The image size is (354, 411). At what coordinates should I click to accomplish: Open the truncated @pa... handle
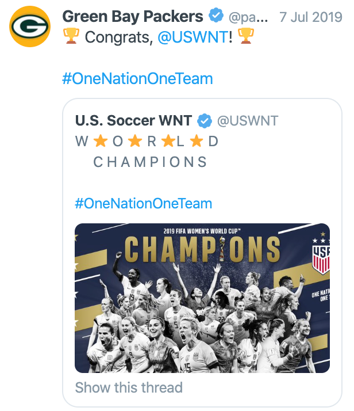coord(248,17)
